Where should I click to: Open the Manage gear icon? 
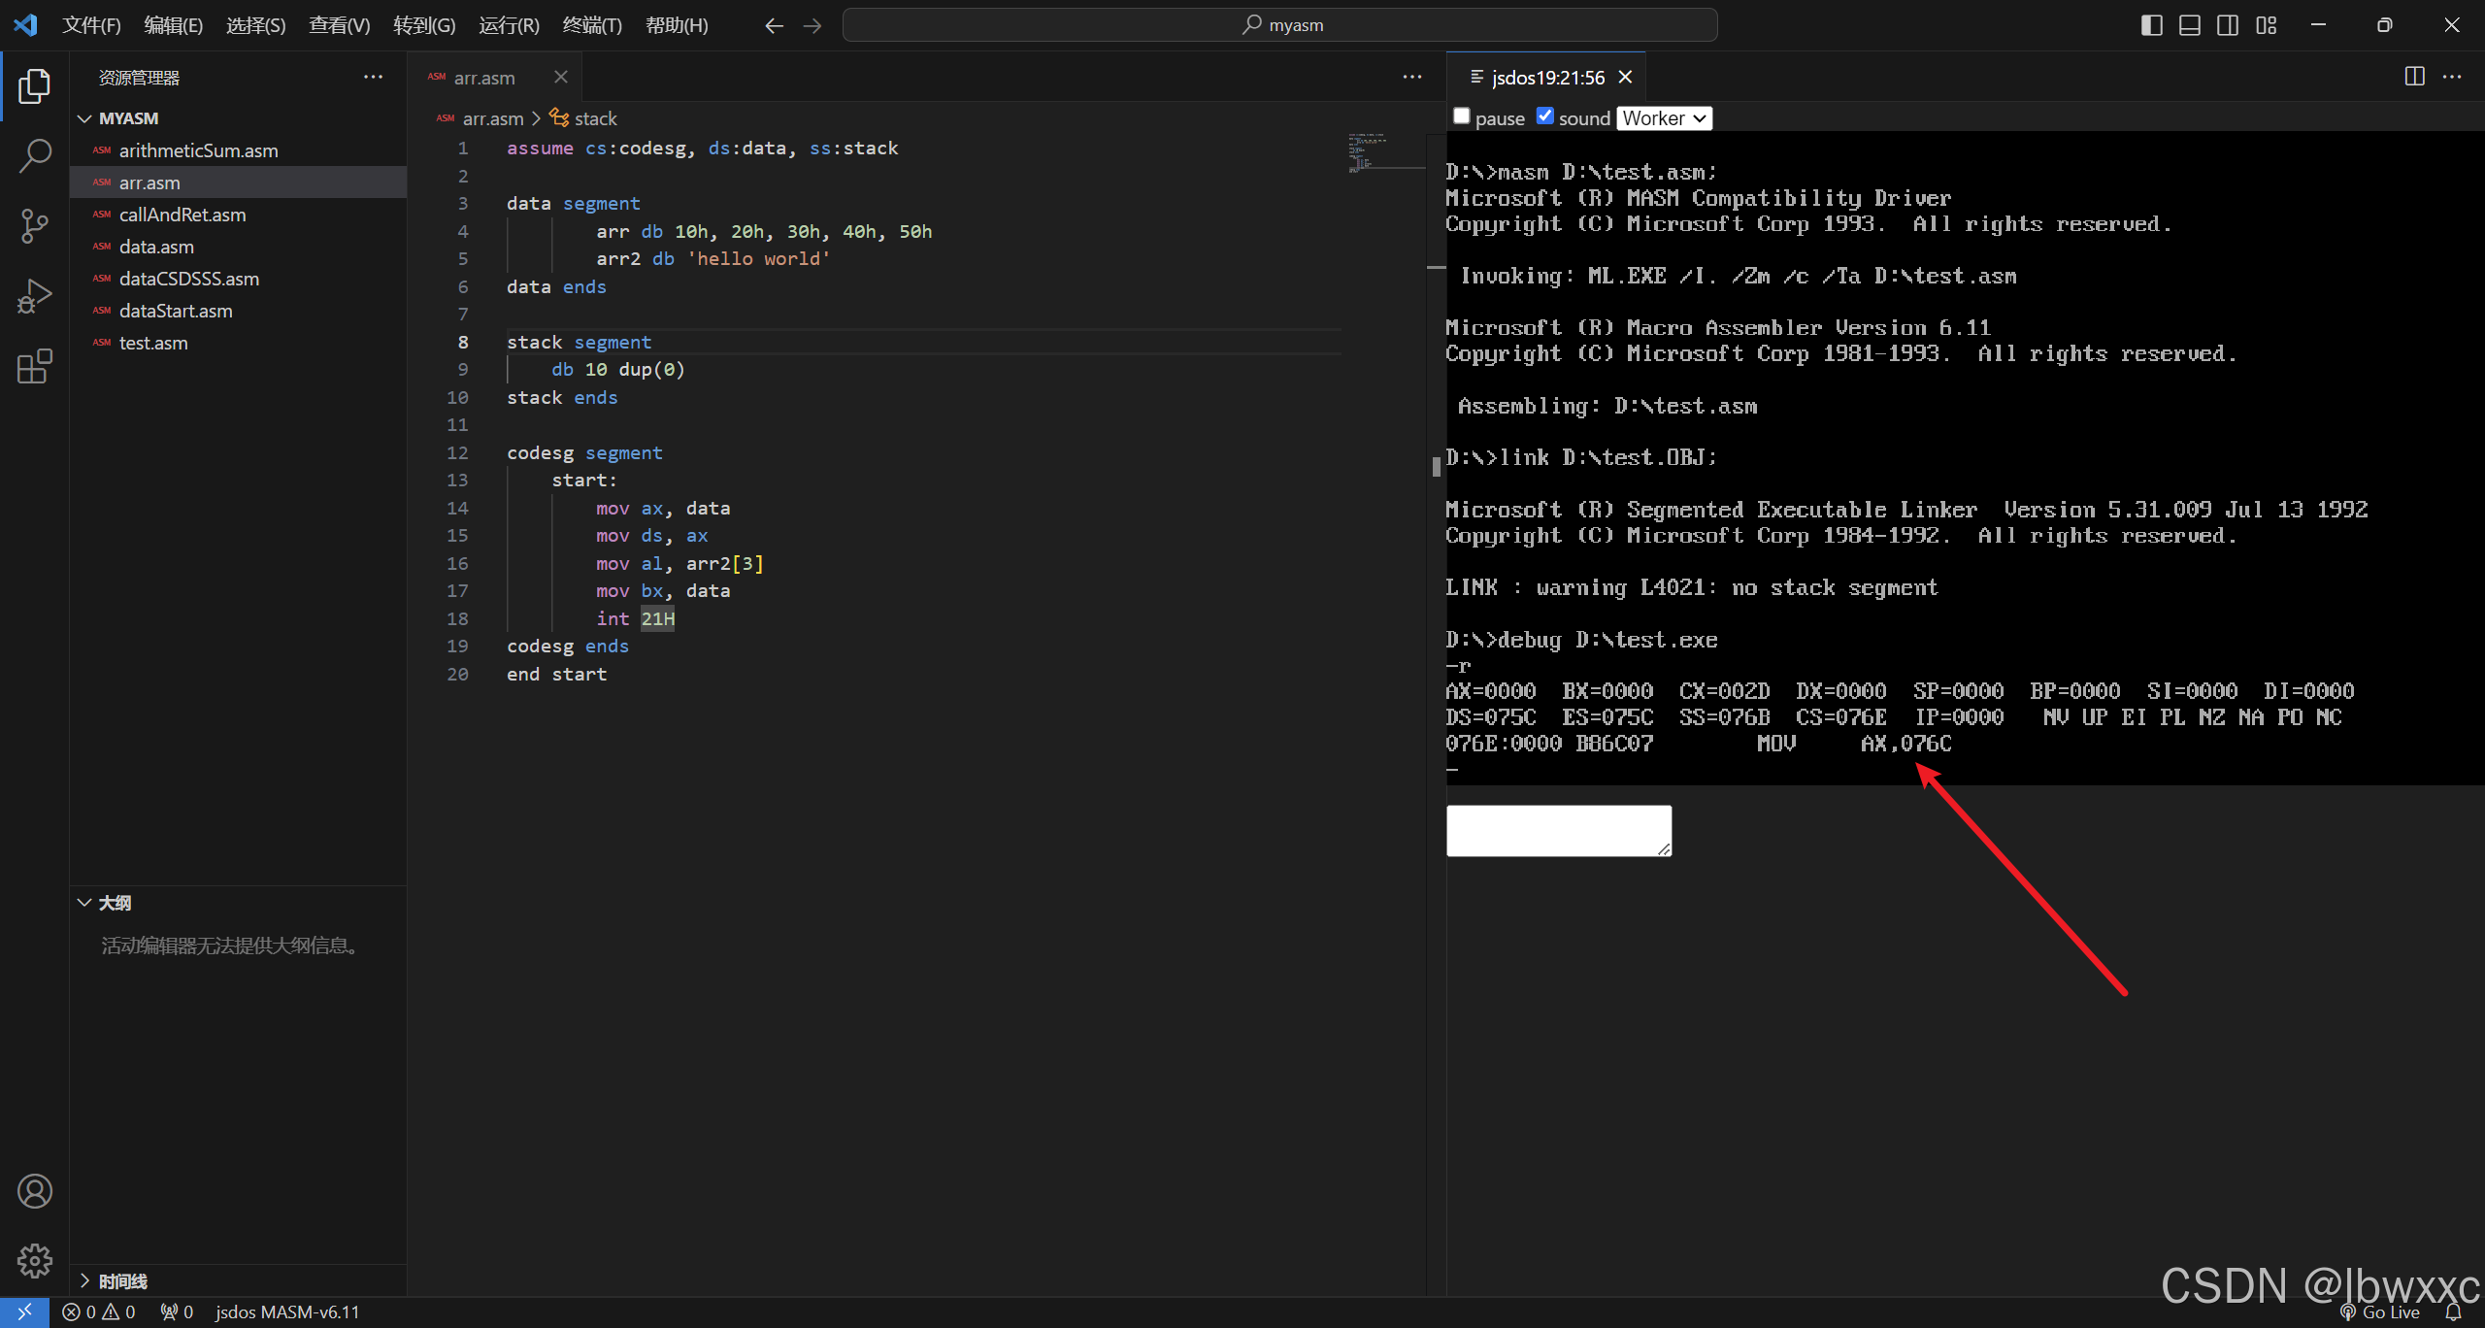[34, 1261]
